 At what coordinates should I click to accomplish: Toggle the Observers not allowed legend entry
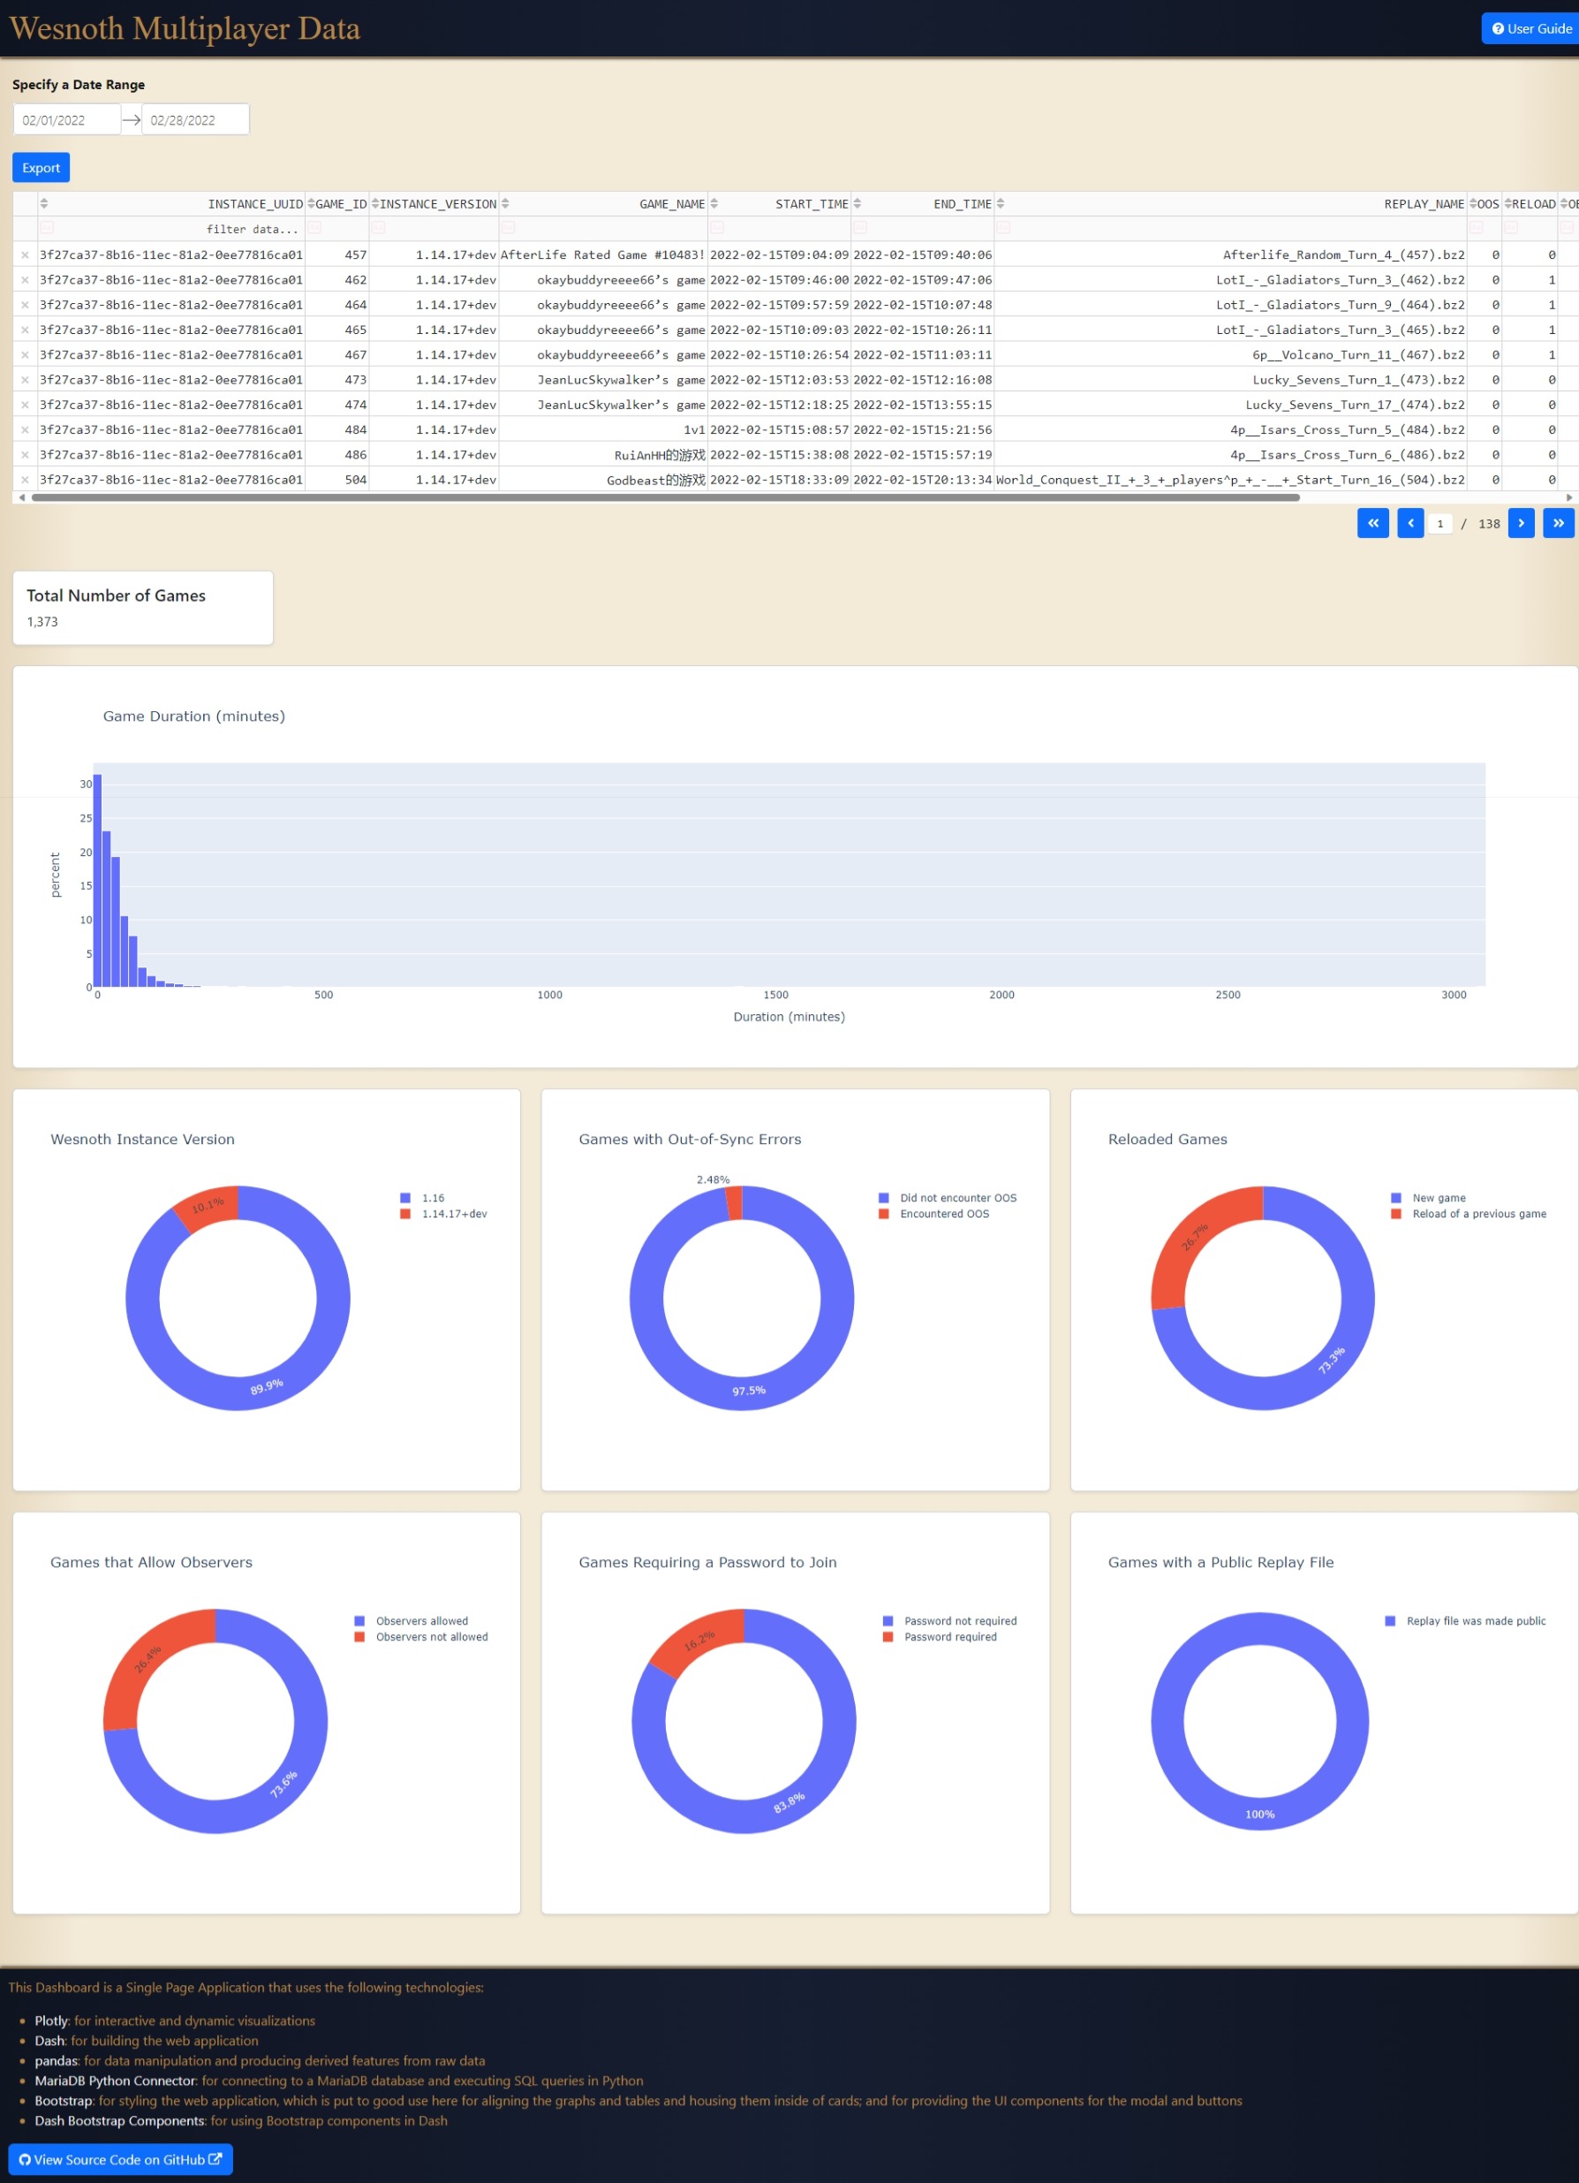tap(421, 1636)
